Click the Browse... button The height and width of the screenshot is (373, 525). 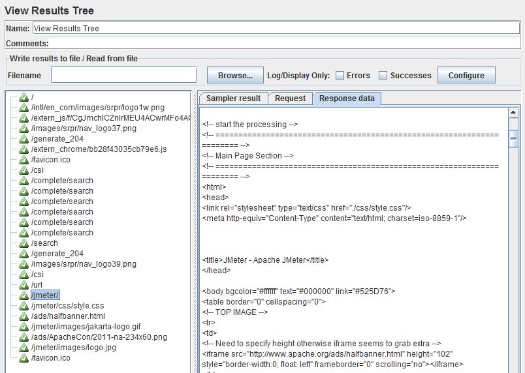click(x=235, y=76)
